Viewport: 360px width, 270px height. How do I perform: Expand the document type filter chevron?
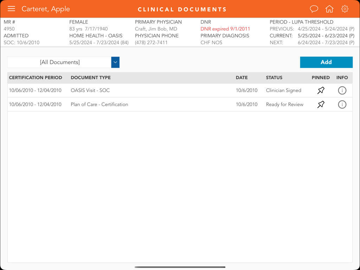115,62
